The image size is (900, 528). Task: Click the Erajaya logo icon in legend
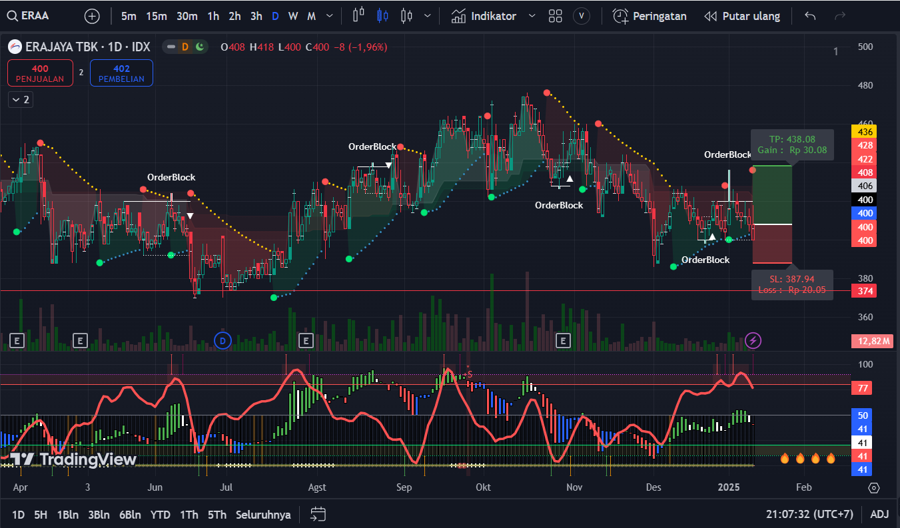point(14,47)
